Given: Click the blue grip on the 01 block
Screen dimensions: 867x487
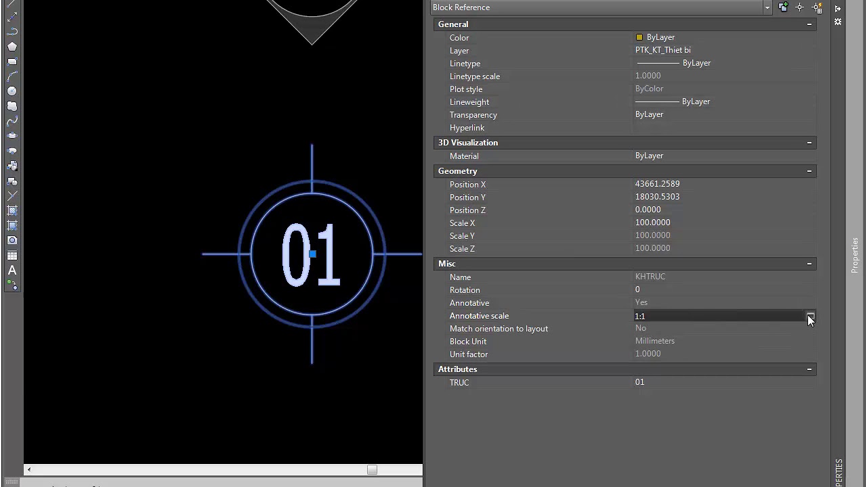Looking at the screenshot, I should tap(312, 254).
